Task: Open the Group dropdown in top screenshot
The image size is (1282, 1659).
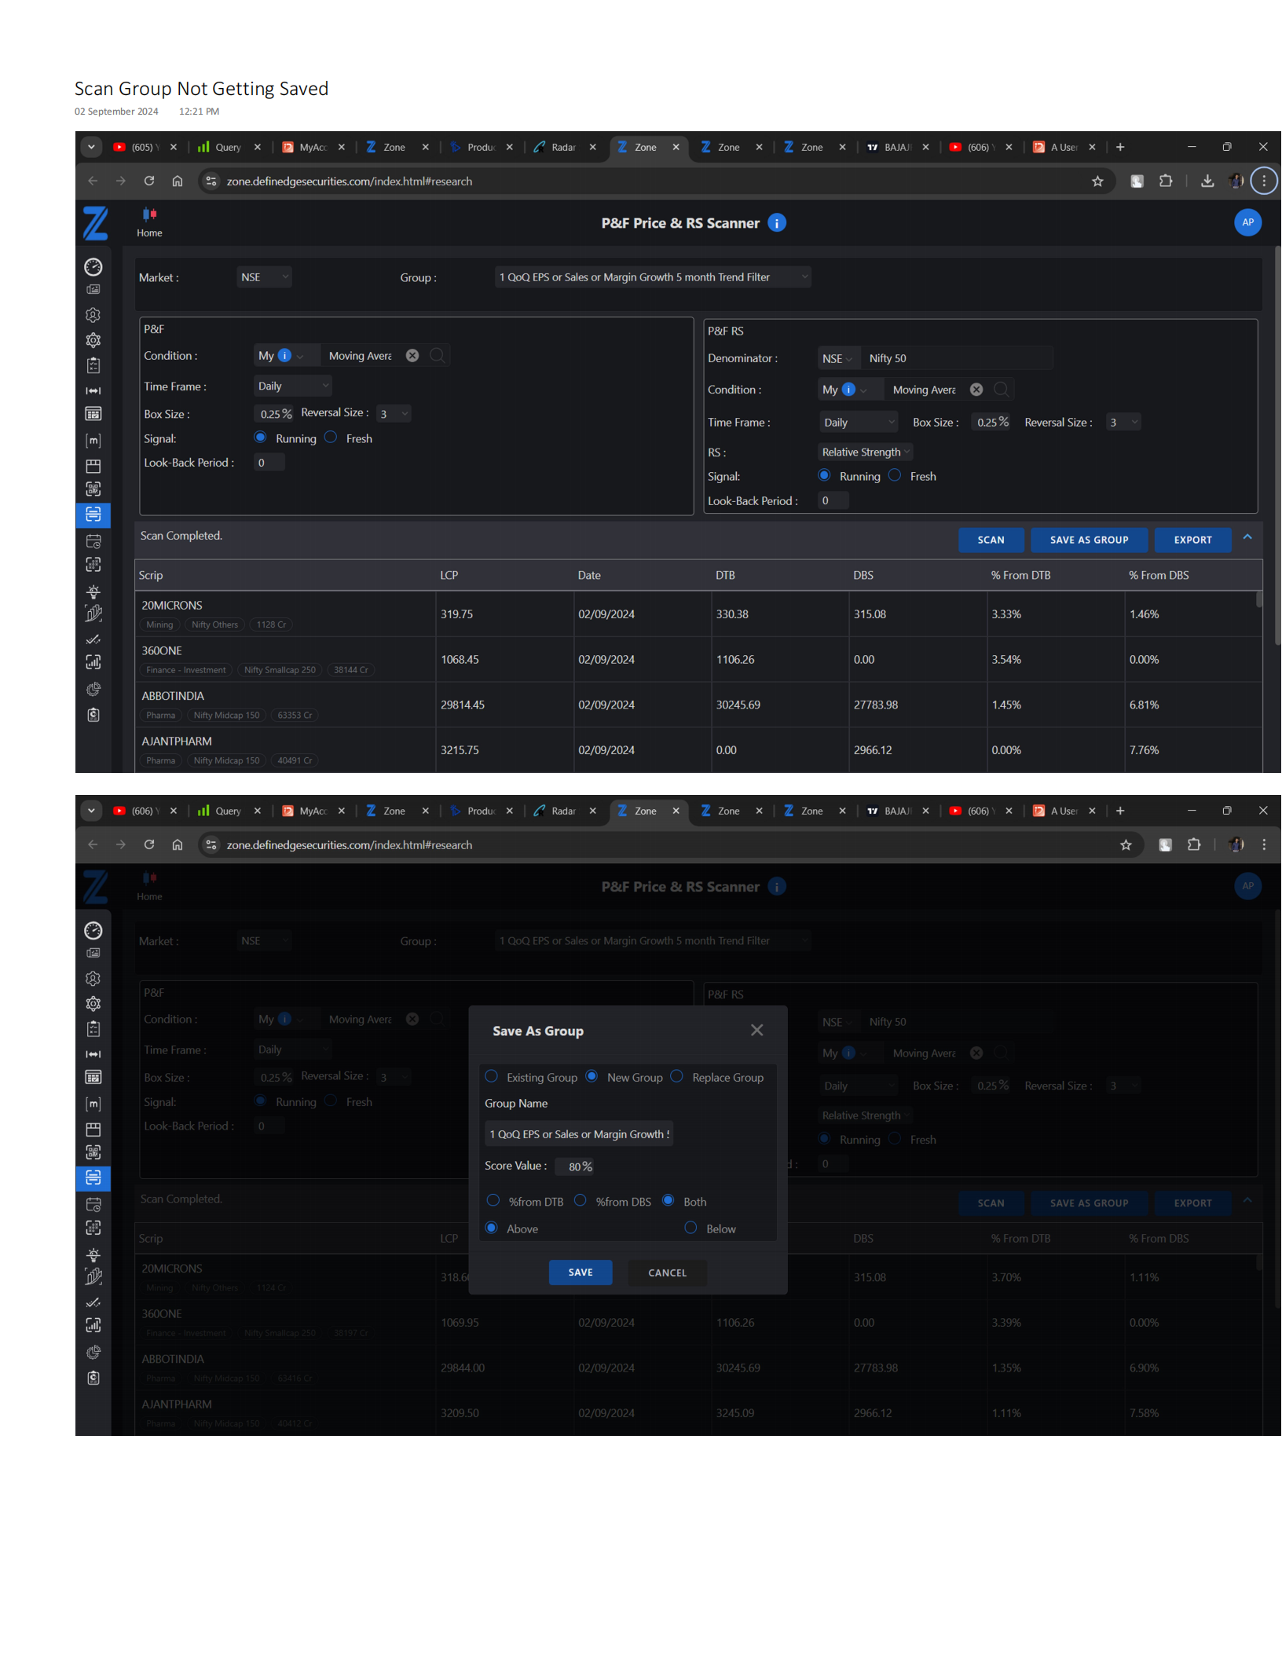Action: [653, 277]
